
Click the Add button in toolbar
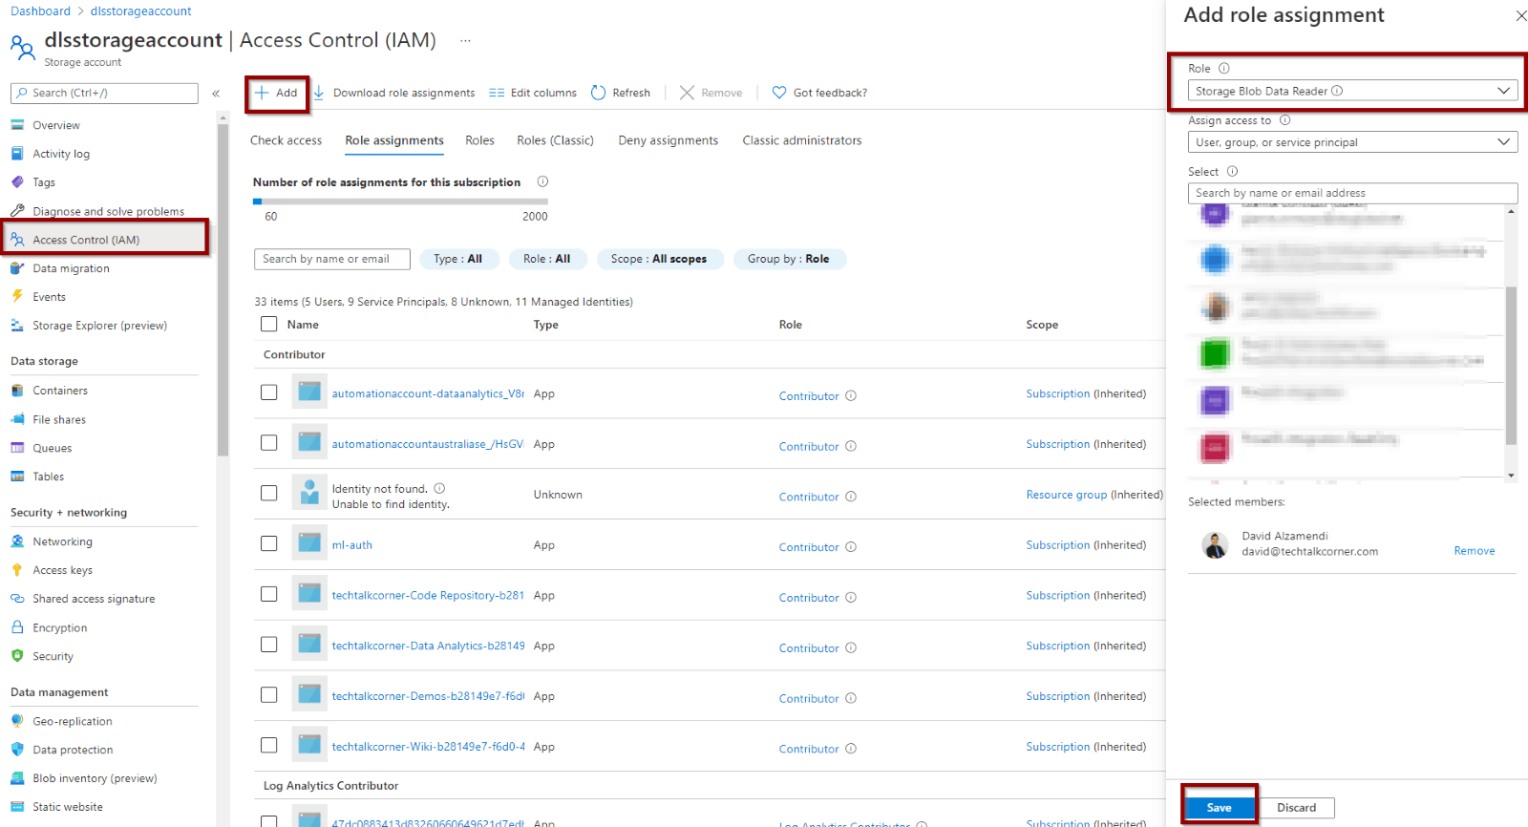click(x=277, y=93)
